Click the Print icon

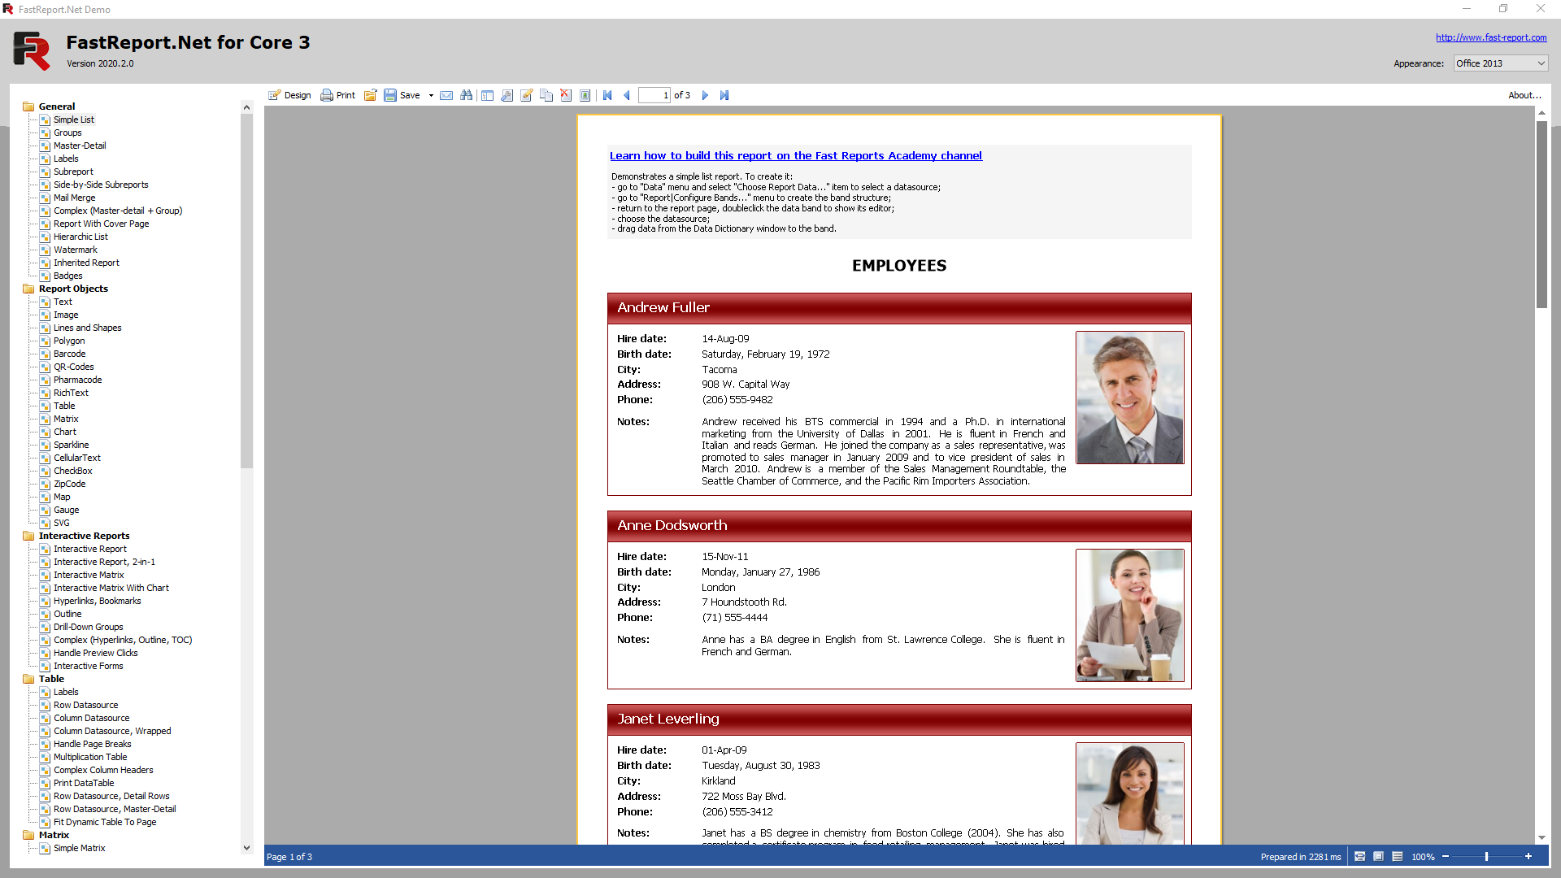(x=337, y=95)
